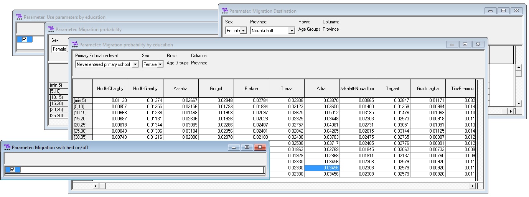
Task: Toggle the Use parameters by education checkbox
Action: (x=25, y=39)
